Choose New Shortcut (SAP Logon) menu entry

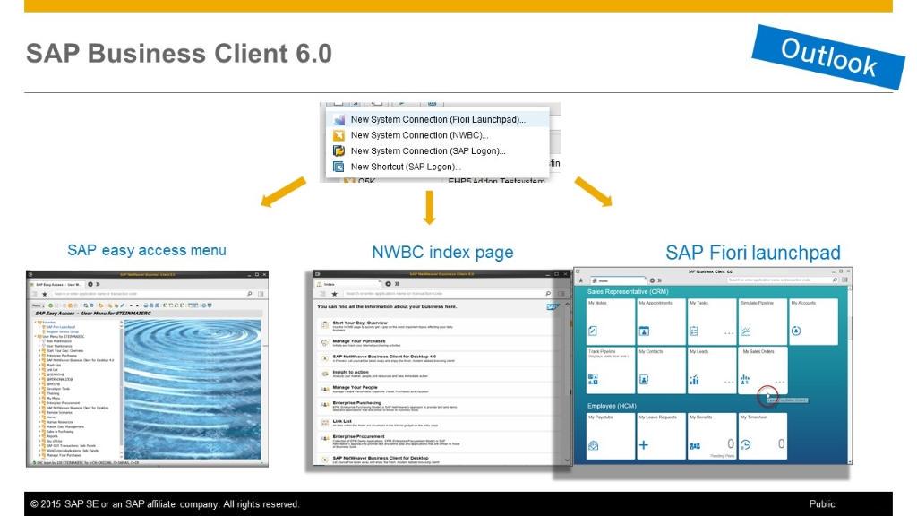pyautogui.click(x=437, y=167)
